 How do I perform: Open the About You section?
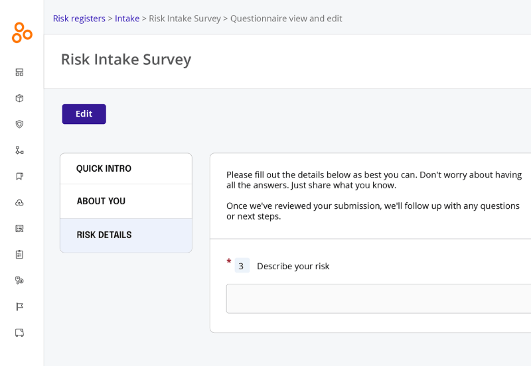[x=126, y=201]
